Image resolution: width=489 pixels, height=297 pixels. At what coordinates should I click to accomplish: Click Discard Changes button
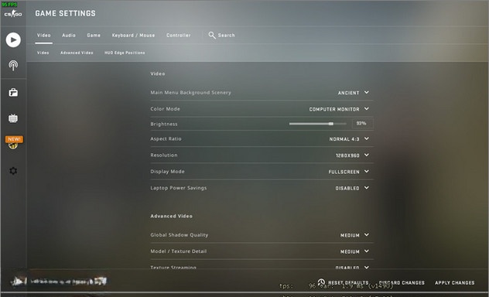tap(402, 282)
